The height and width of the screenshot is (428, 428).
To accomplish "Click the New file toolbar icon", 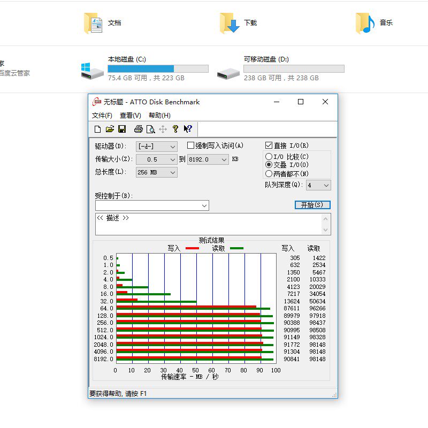I will [97, 129].
